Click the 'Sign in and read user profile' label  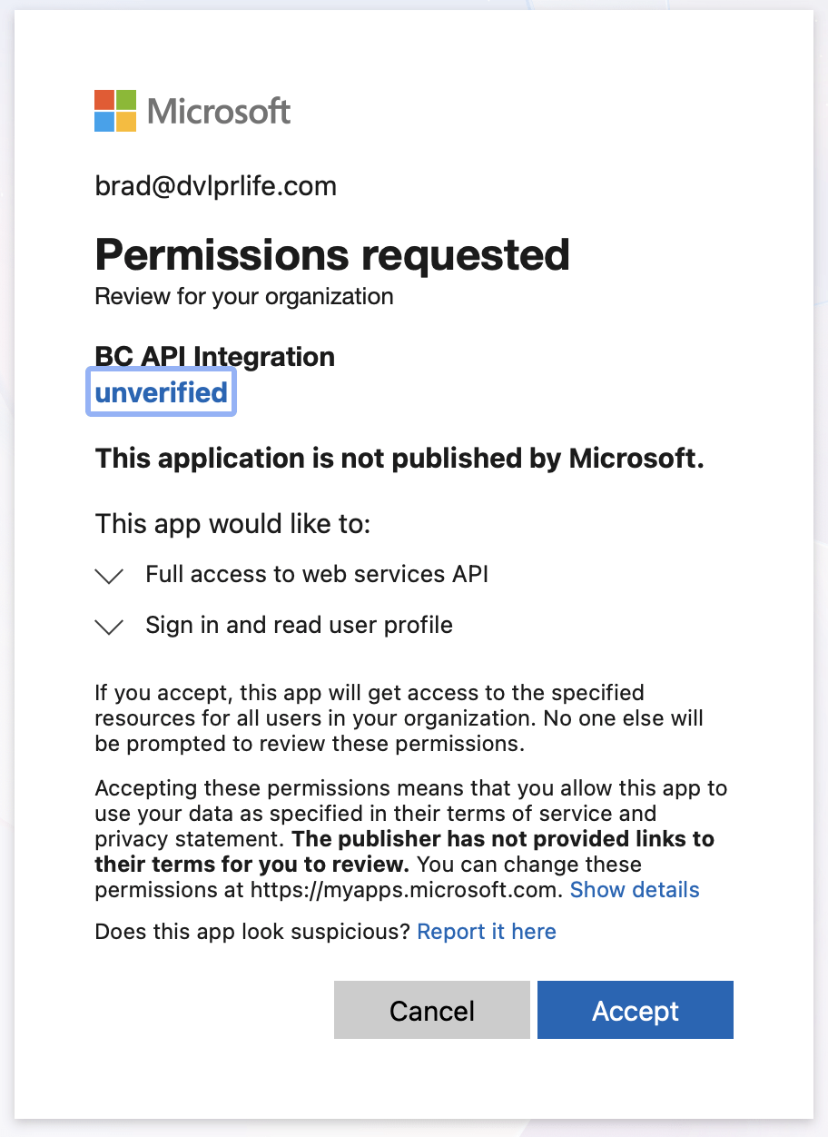[x=299, y=625]
